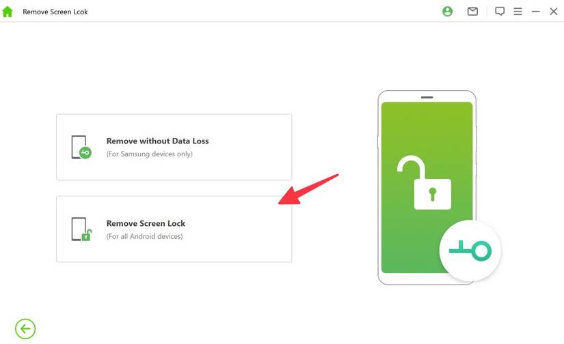Minimize the application window

pos(535,12)
